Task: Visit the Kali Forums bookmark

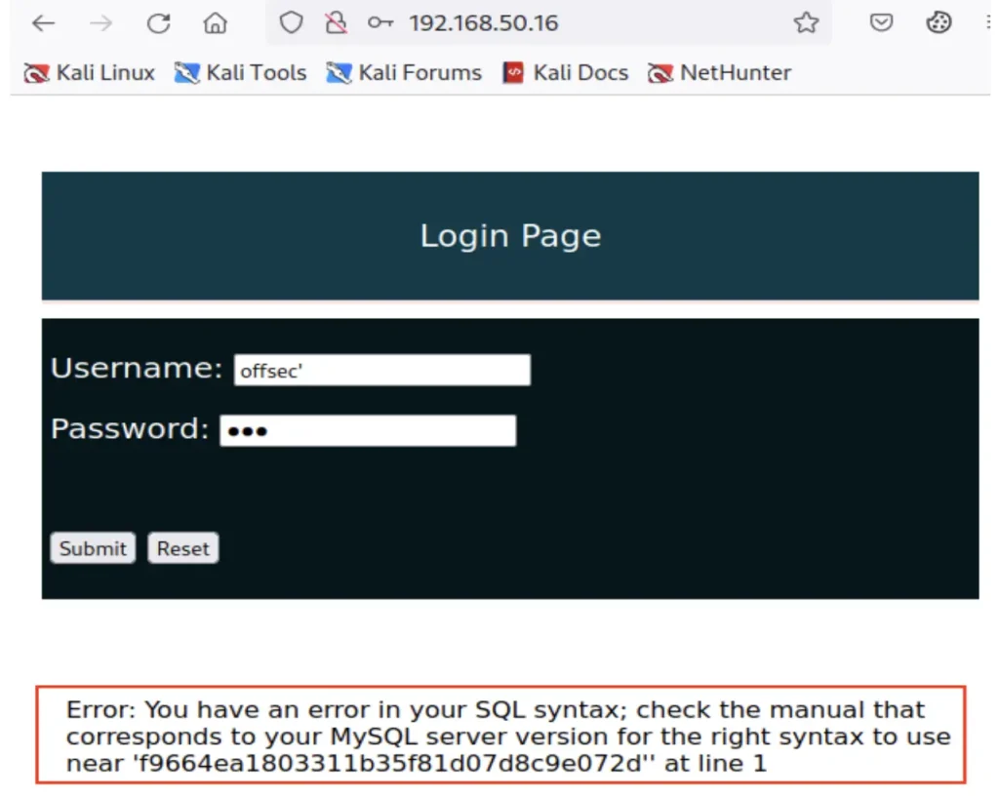Action: 404,73
